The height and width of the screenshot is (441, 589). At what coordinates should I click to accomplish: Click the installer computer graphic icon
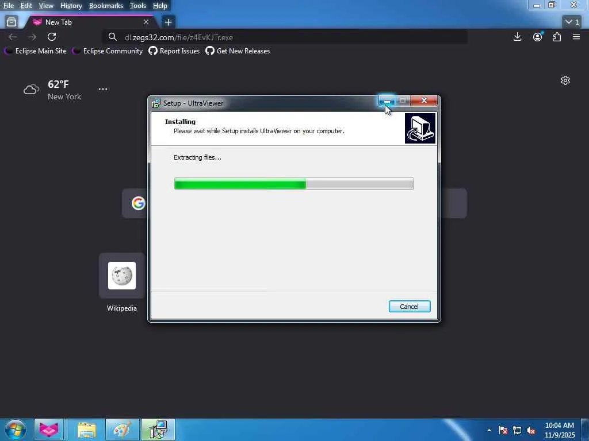[x=420, y=128]
